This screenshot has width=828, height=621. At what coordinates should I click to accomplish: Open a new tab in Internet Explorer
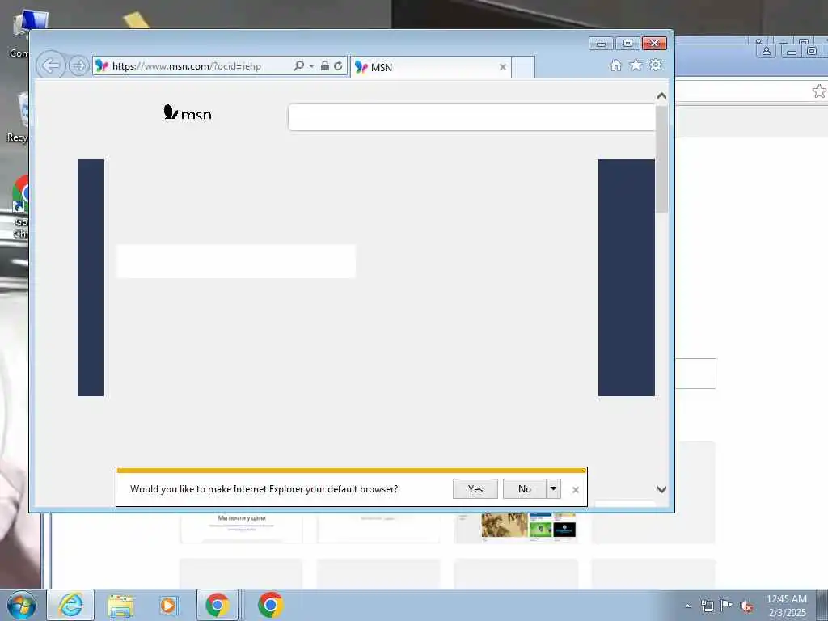(x=523, y=67)
